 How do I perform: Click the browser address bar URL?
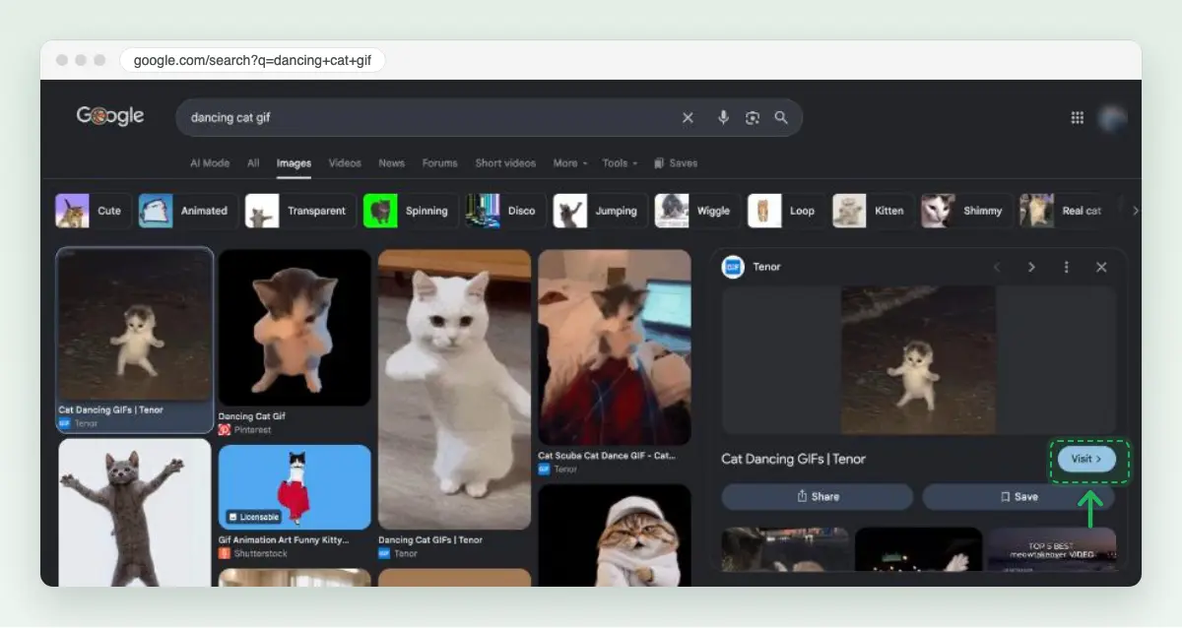click(252, 60)
